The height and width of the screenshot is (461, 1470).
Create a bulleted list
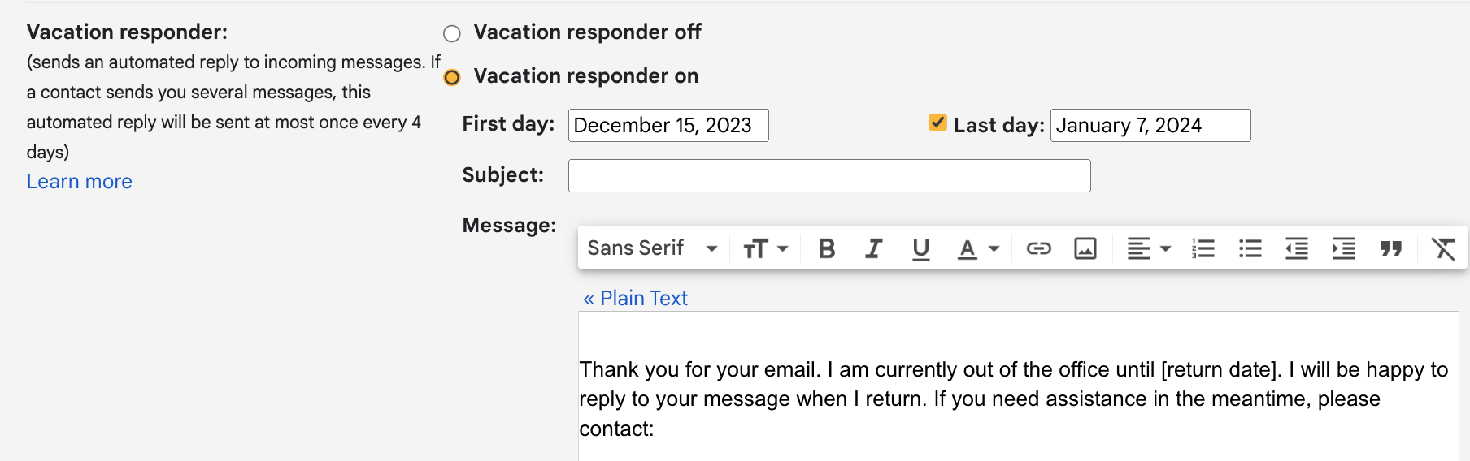[x=1250, y=248]
